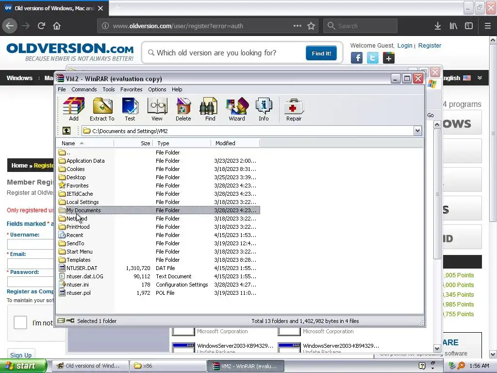Run the Test archive tool
The width and height of the screenshot is (497, 373).
coord(130,109)
